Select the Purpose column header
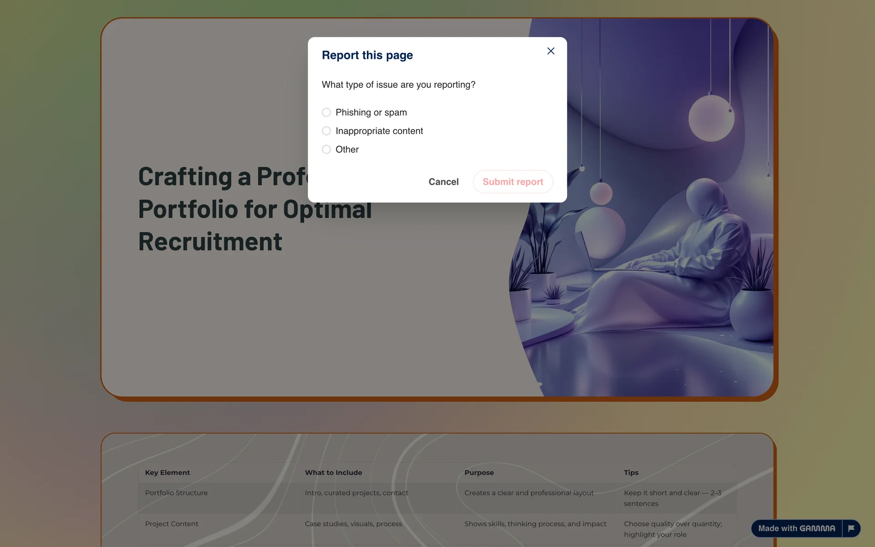The height and width of the screenshot is (547, 875). [x=479, y=473]
